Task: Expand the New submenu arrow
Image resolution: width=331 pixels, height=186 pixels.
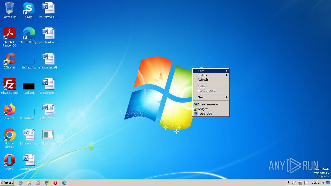Action: click(x=227, y=97)
